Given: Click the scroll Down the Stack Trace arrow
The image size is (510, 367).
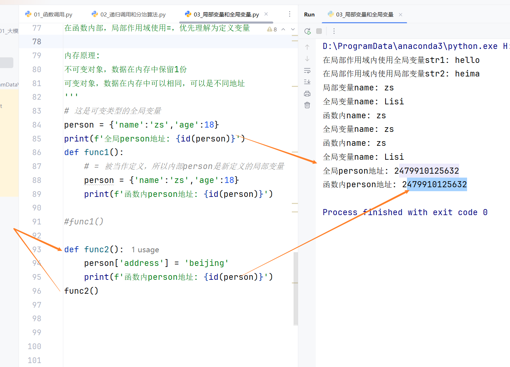Looking at the screenshot, I should [x=307, y=59].
